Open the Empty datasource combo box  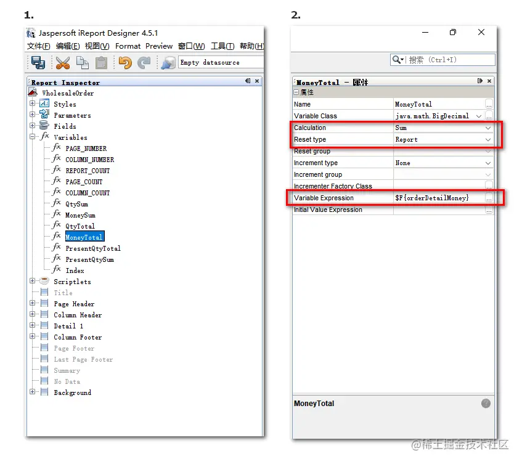click(221, 63)
